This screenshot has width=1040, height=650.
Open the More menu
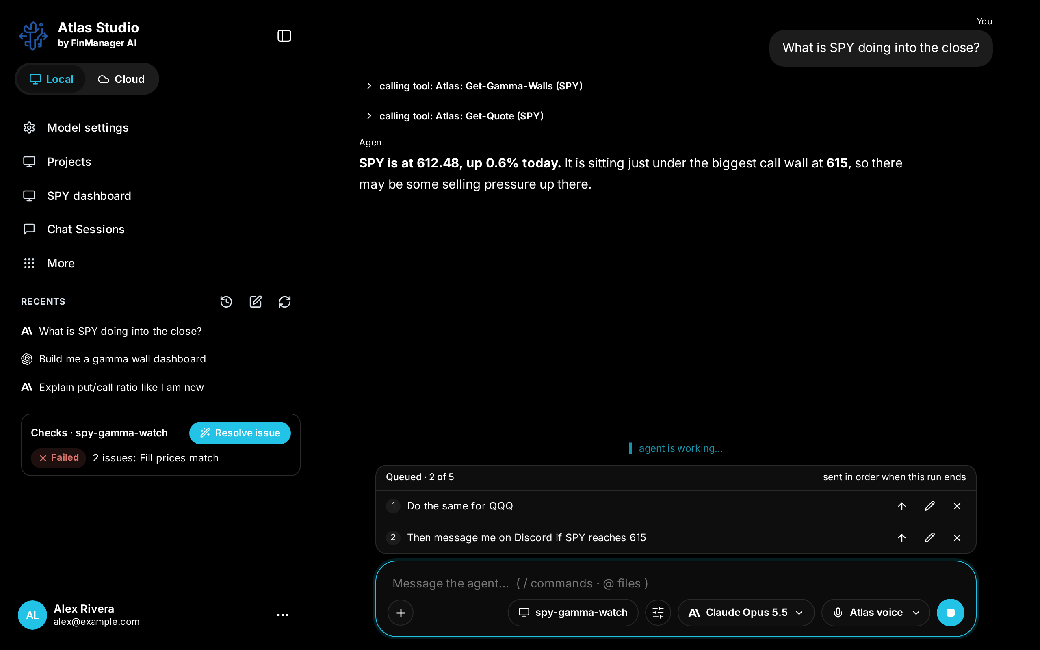[49, 263]
